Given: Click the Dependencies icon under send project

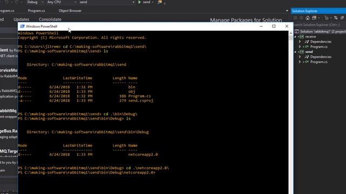Looking at the screenshot, I should point(307,57).
